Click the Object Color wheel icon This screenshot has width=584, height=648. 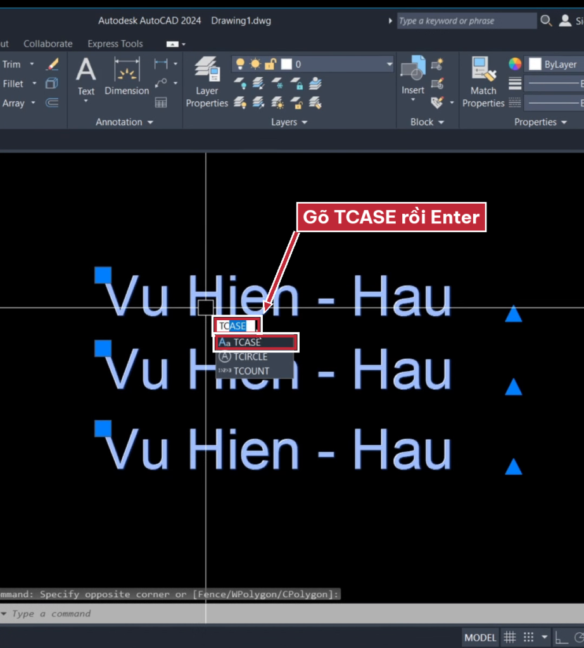click(x=515, y=64)
